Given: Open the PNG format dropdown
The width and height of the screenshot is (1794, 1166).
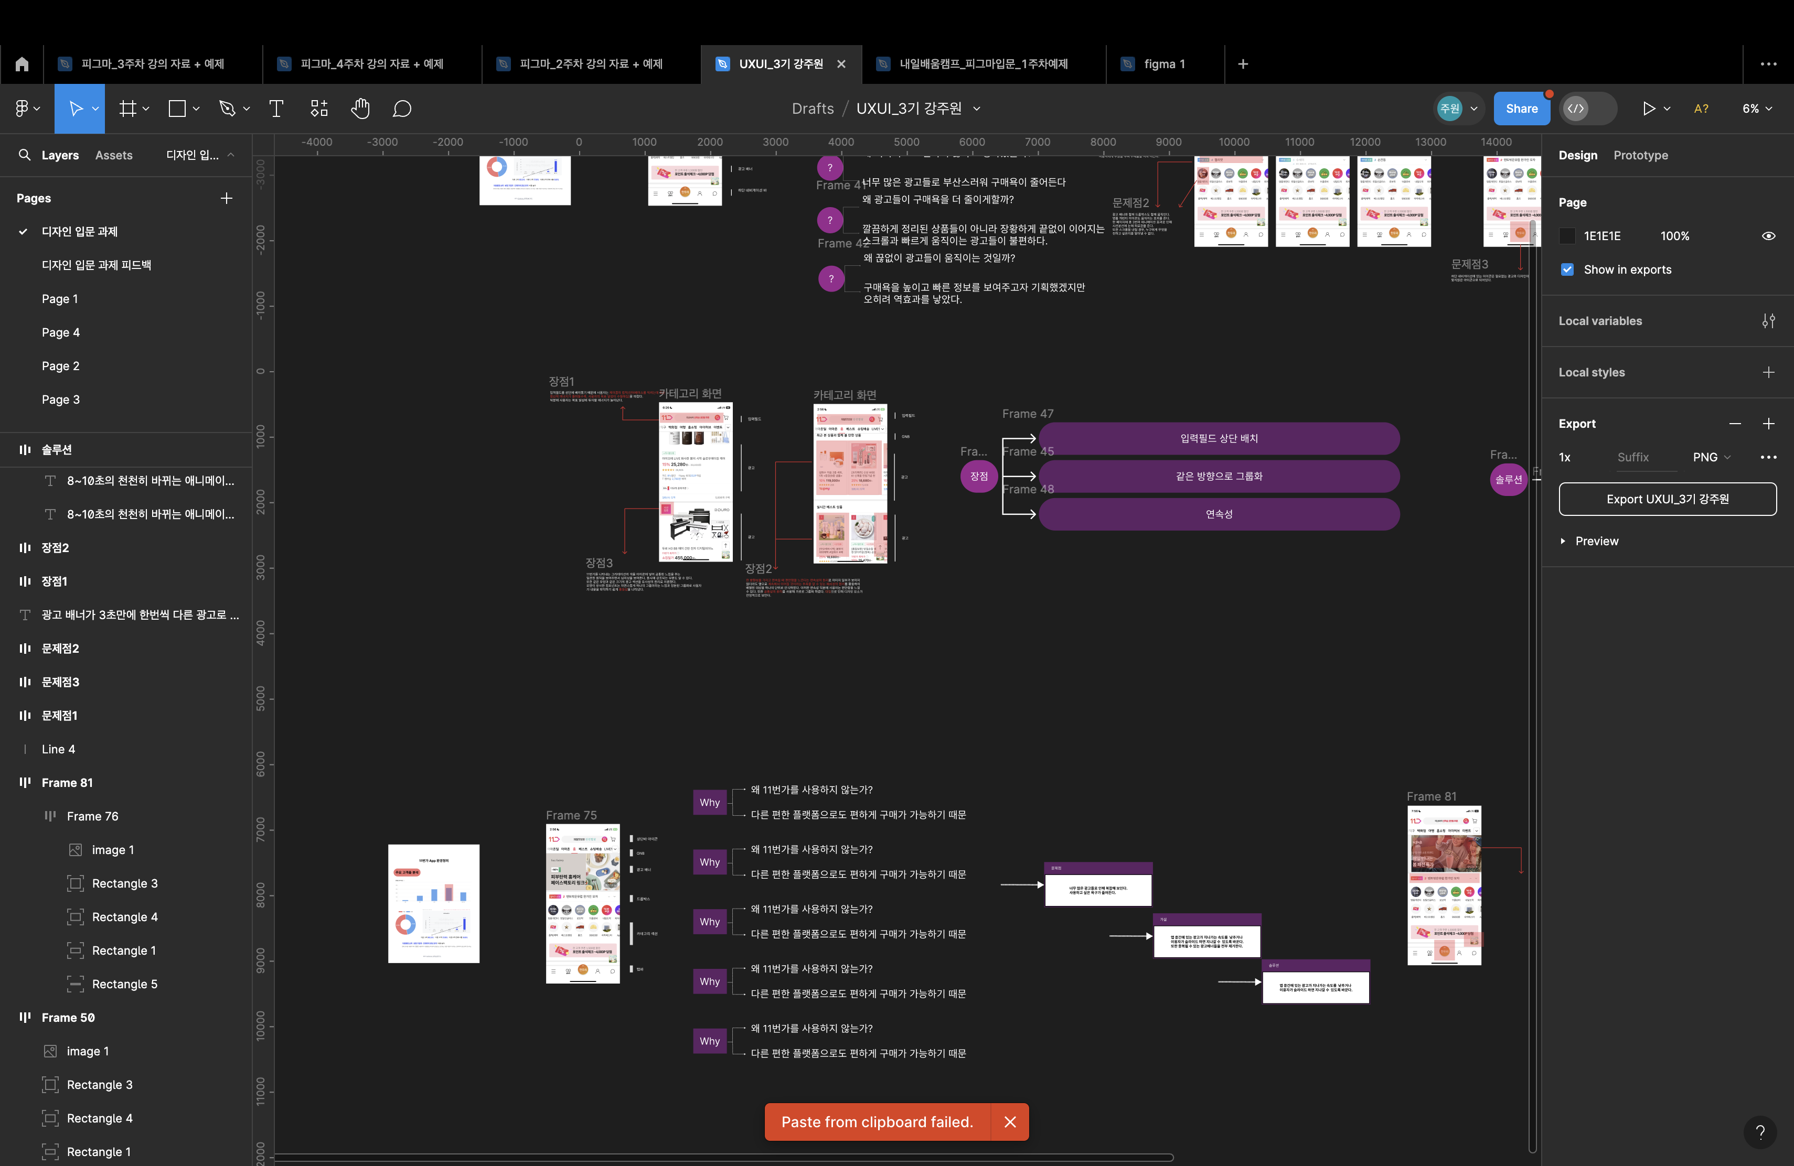Looking at the screenshot, I should (1711, 457).
